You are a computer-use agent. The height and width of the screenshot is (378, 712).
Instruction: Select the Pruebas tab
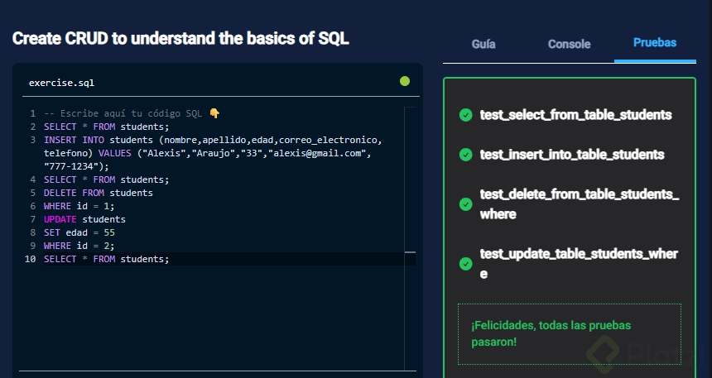pyautogui.click(x=655, y=43)
